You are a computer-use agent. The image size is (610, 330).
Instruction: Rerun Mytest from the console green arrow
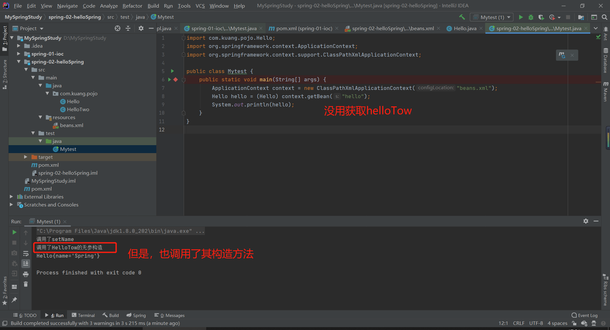[14, 232]
